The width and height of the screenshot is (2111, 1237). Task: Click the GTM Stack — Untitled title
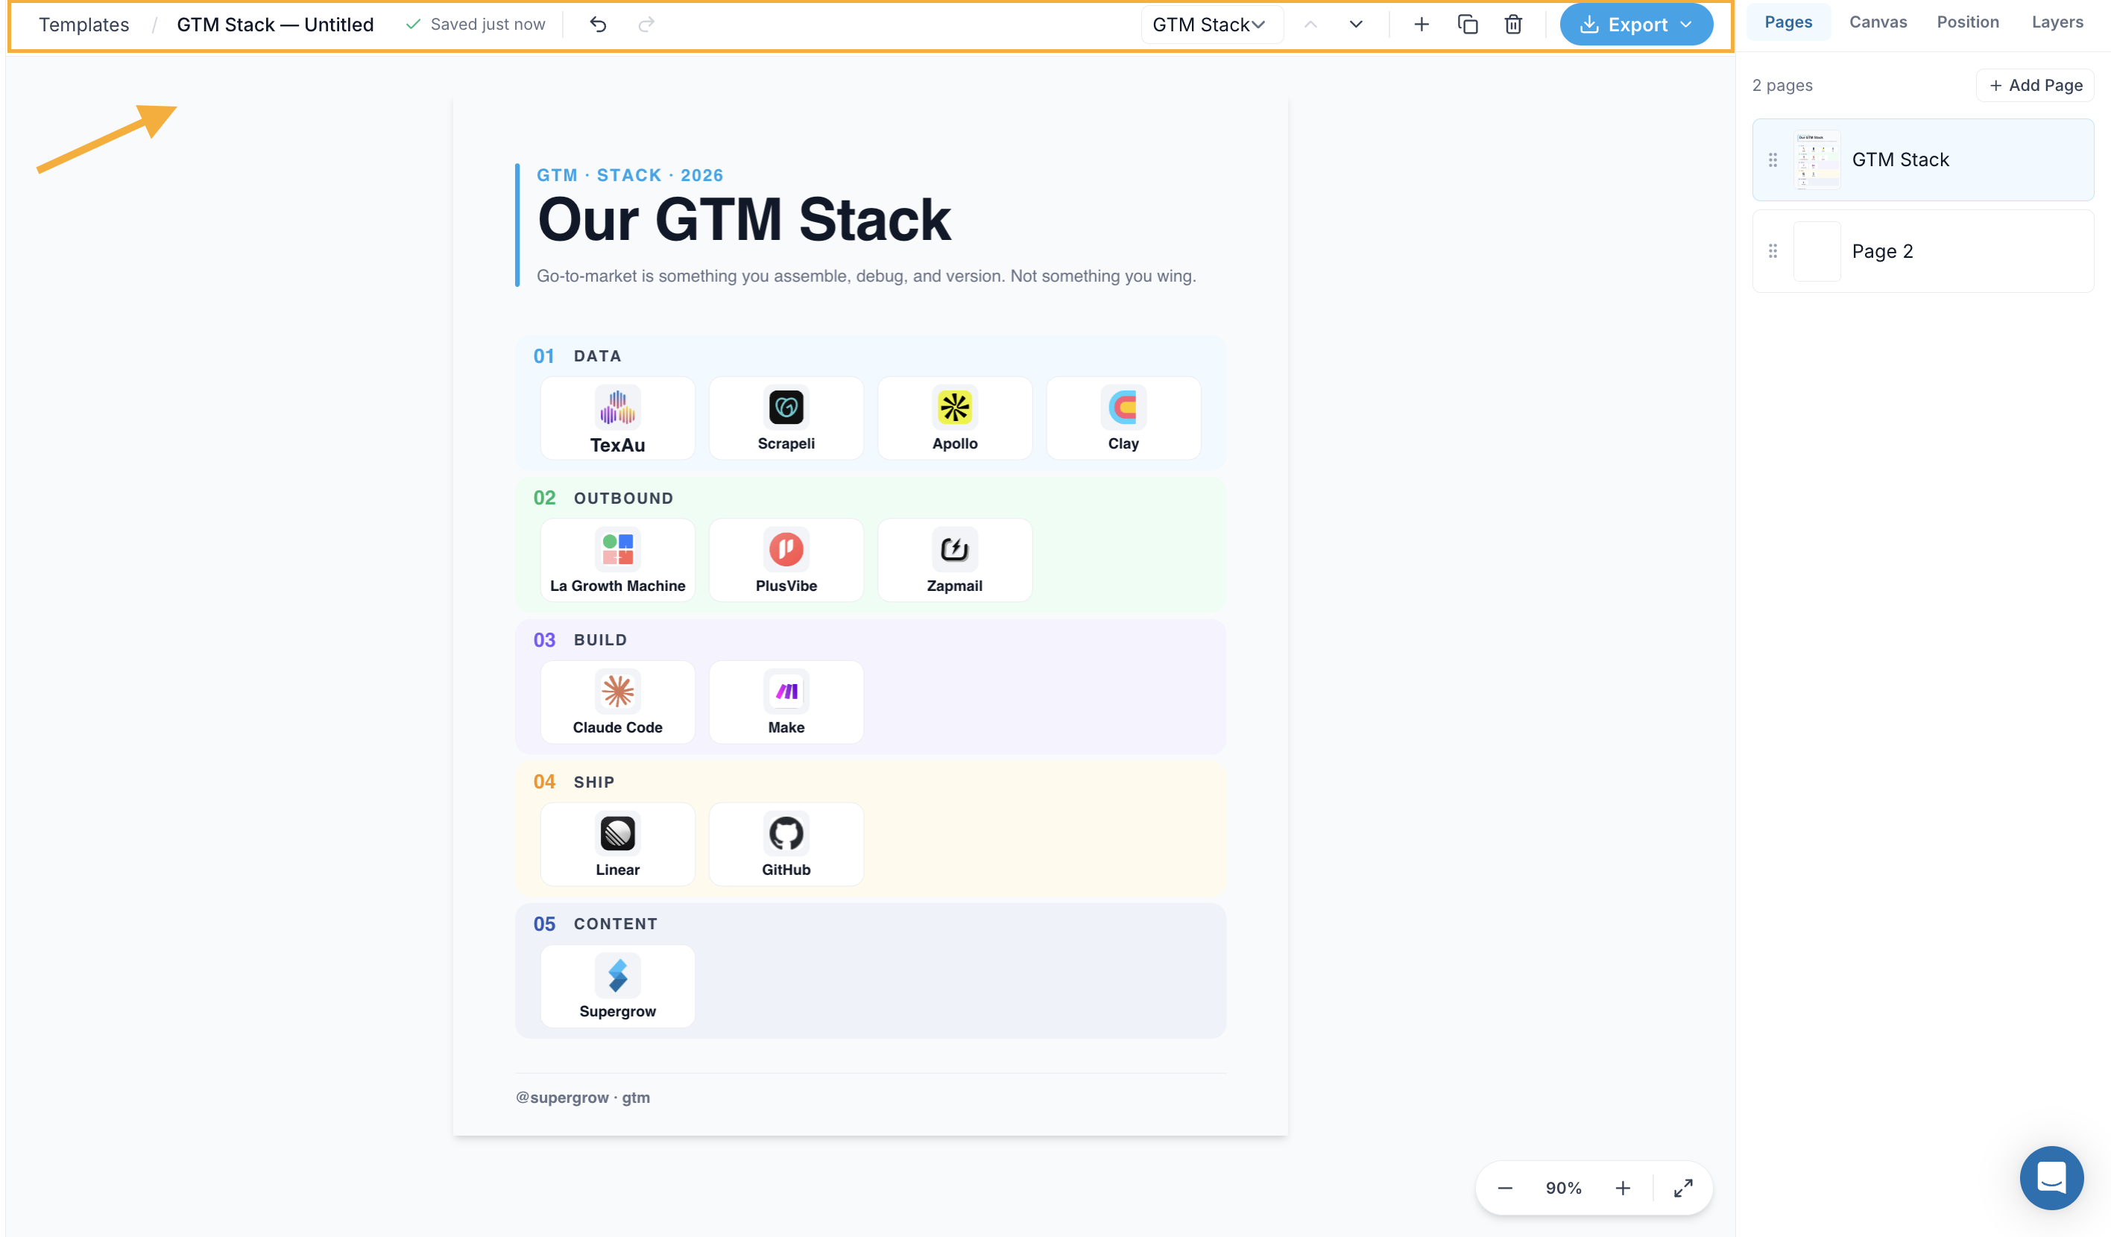pos(275,25)
